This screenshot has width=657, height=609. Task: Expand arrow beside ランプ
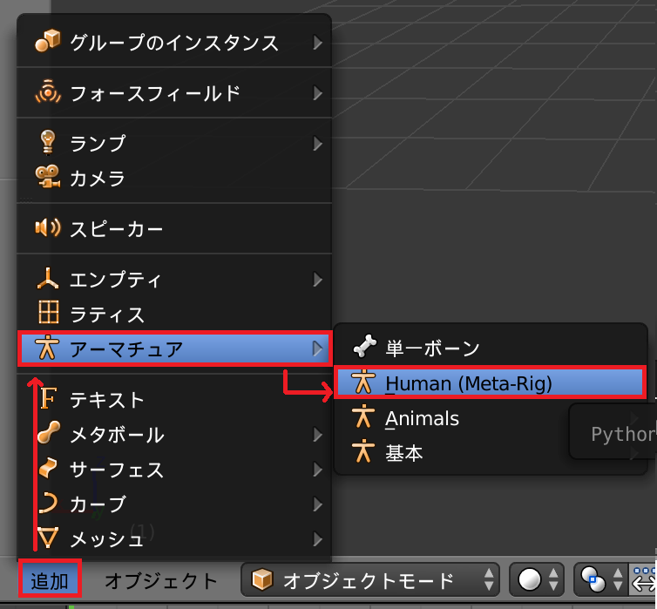[318, 144]
